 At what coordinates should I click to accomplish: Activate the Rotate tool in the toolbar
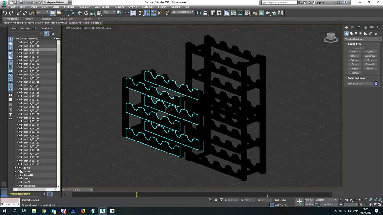(86, 13)
